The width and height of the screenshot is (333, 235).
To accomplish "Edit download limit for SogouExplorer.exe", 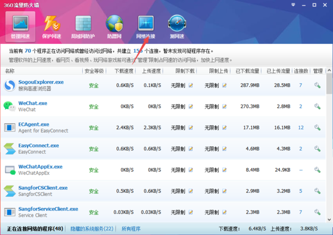I will point(191,85).
